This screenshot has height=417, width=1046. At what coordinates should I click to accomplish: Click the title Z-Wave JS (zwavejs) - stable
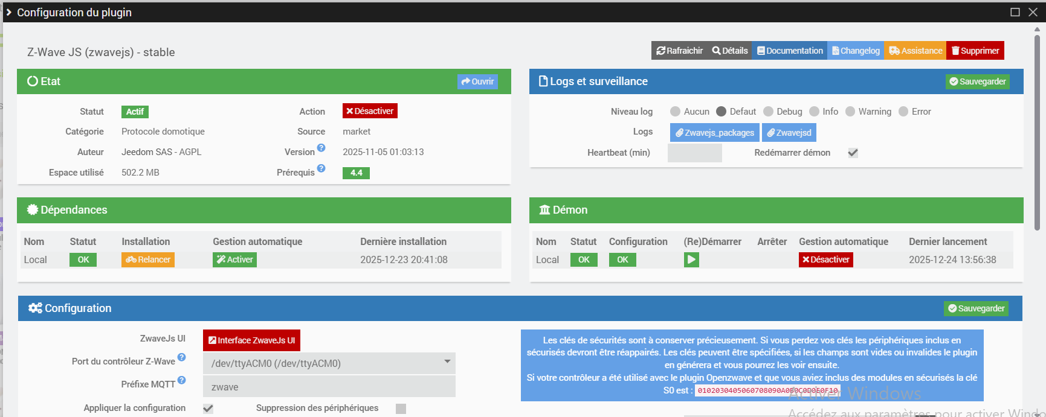[x=101, y=52]
